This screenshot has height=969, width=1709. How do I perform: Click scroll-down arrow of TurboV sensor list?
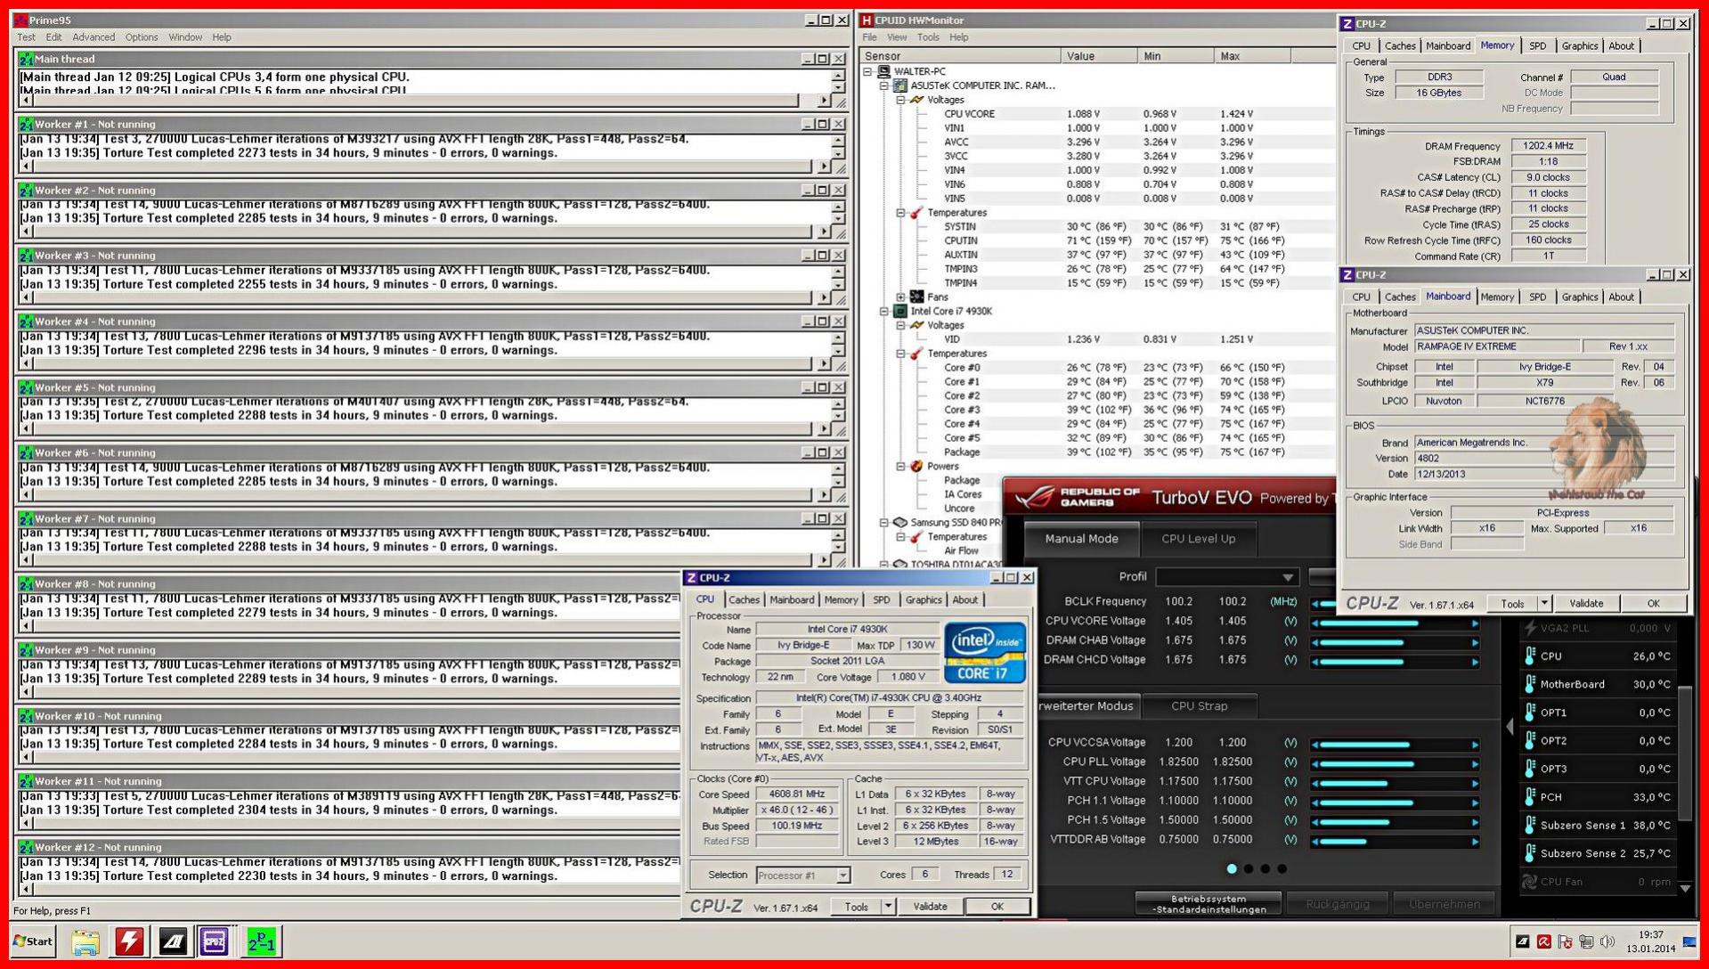tap(1684, 888)
